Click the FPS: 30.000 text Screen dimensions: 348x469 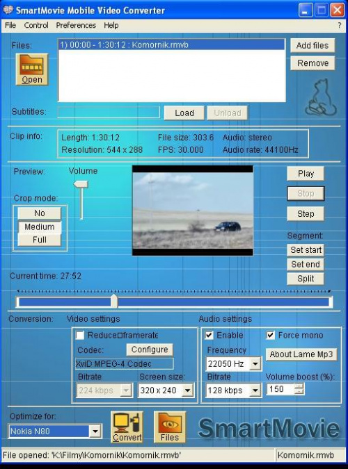point(181,150)
